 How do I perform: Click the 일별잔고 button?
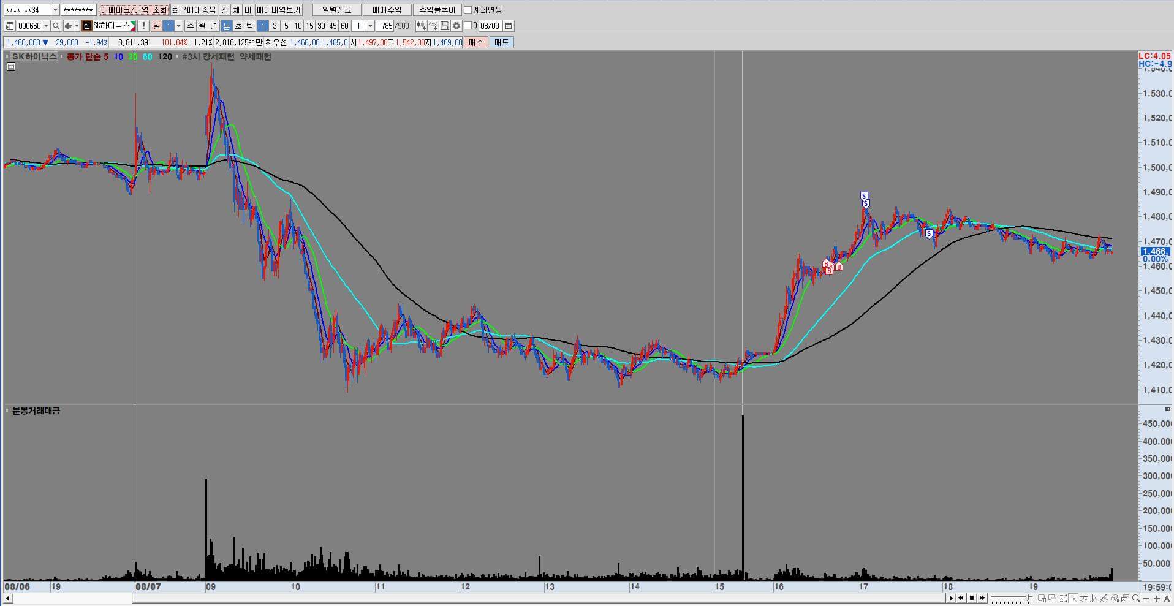336,10
